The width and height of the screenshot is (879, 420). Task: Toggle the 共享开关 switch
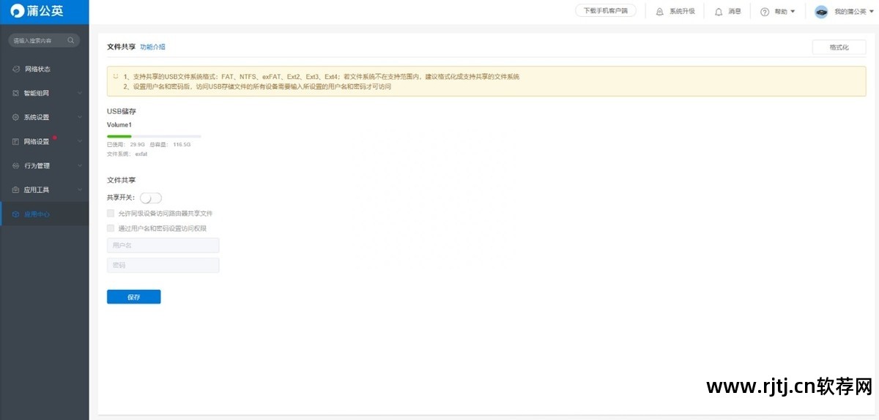(151, 198)
